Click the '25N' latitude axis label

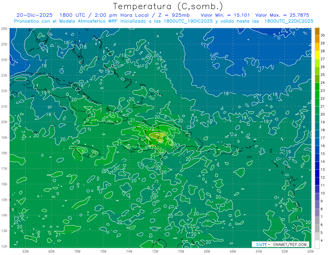4,44
